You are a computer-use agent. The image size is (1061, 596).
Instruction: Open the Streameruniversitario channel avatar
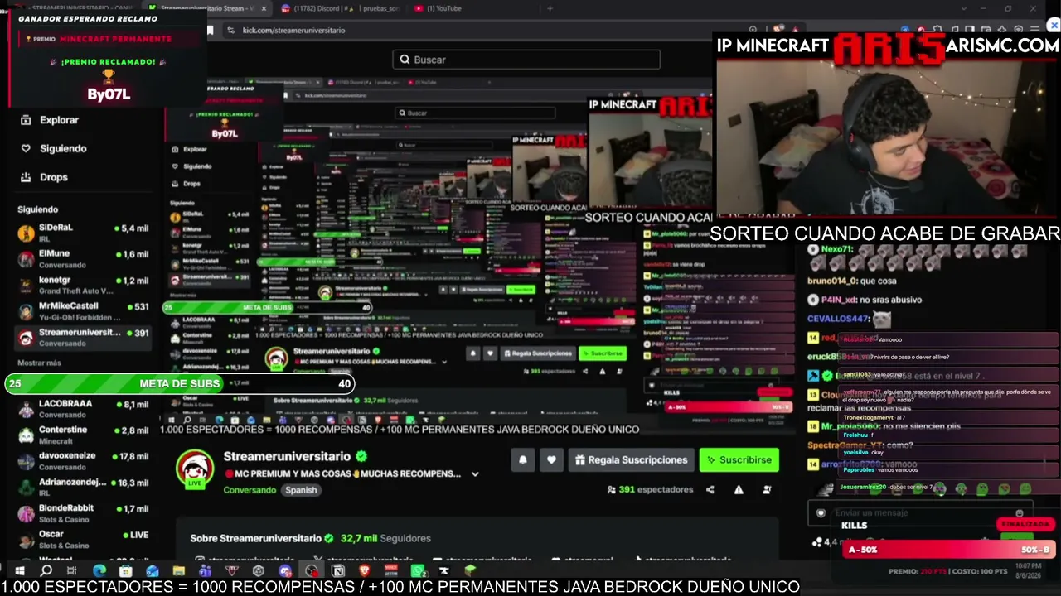tap(195, 469)
